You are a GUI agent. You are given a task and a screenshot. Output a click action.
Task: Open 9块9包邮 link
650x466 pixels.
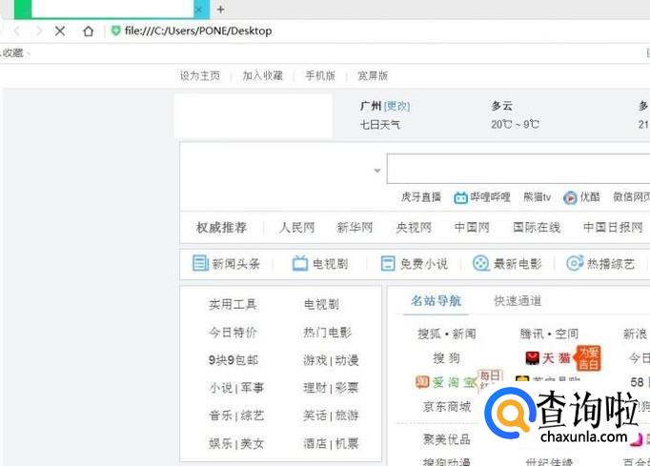pyautogui.click(x=234, y=360)
